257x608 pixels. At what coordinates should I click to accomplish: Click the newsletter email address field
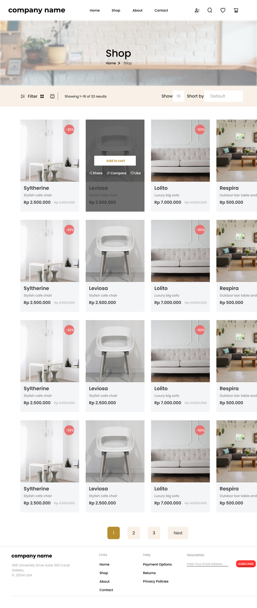click(x=207, y=564)
